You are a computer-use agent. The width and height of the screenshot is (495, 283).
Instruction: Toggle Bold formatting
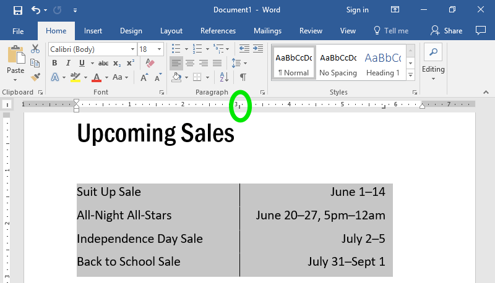point(54,63)
